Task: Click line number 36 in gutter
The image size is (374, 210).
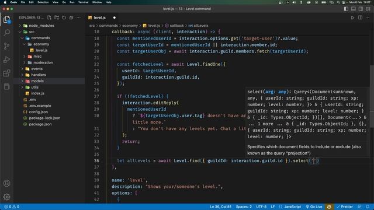Action: click(96, 161)
